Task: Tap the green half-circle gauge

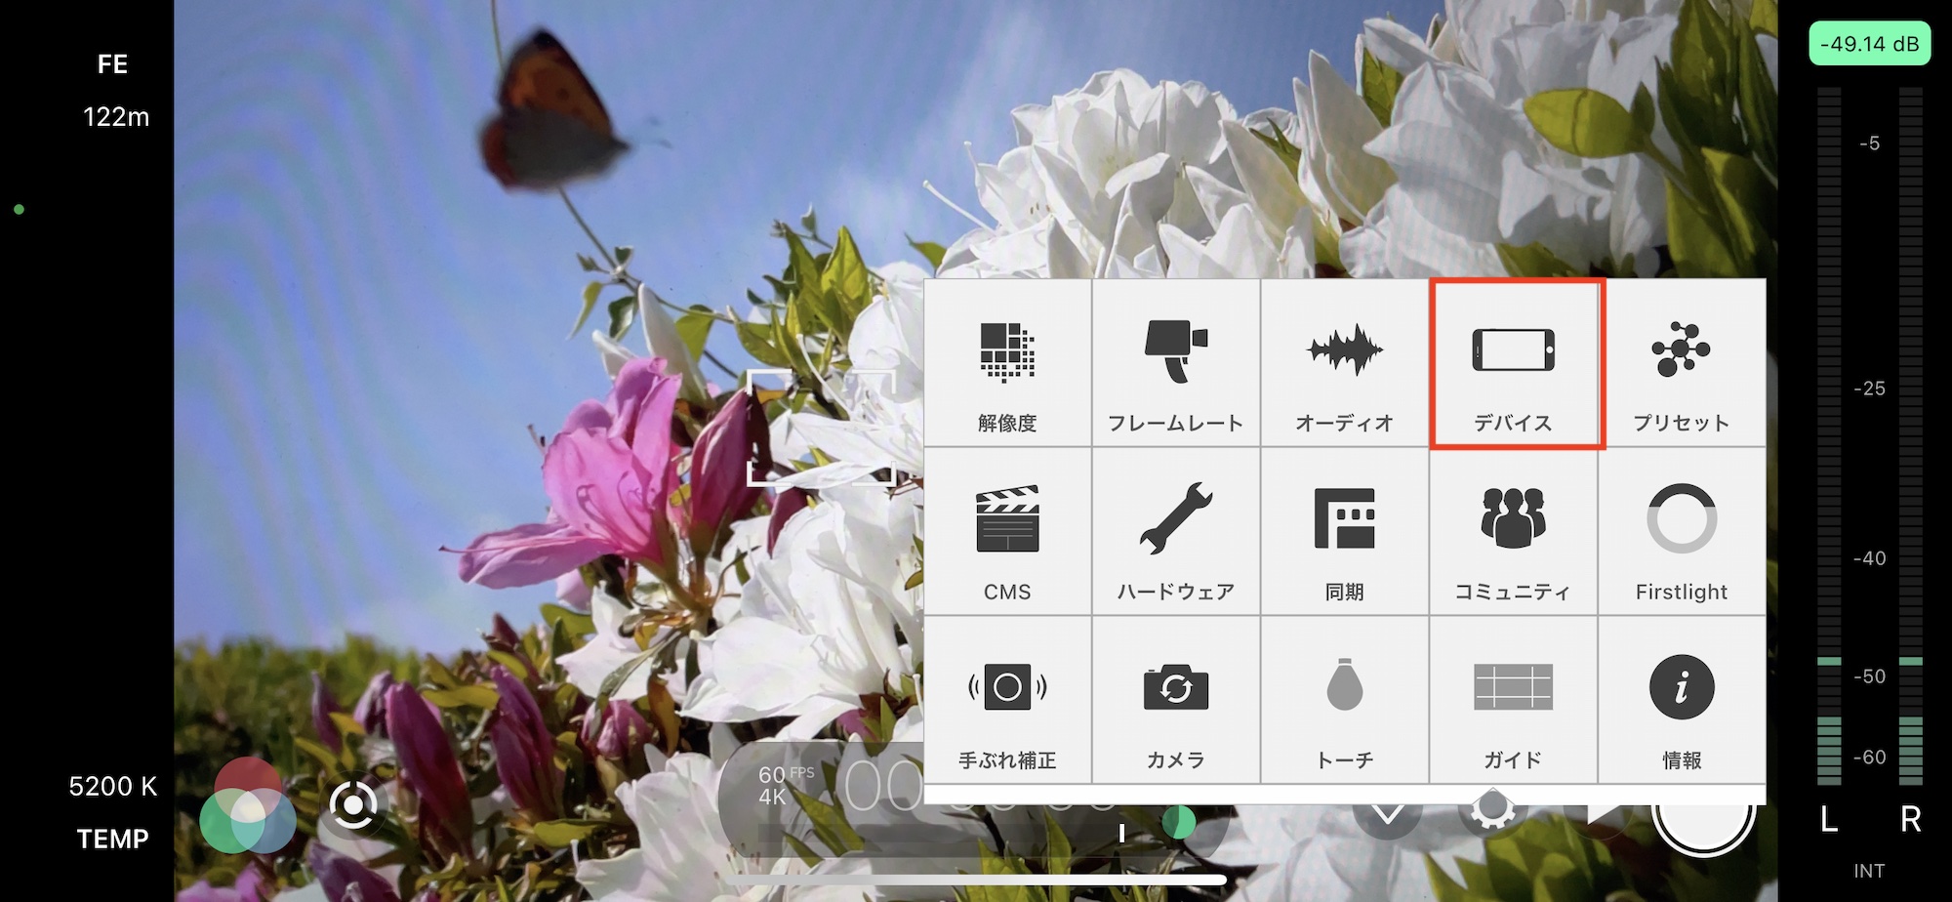Action: tap(1179, 823)
